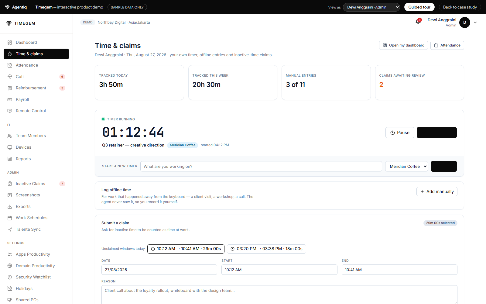Click the Meridian Coffee tag on the timer

pyautogui.click(x=183, y=145)
